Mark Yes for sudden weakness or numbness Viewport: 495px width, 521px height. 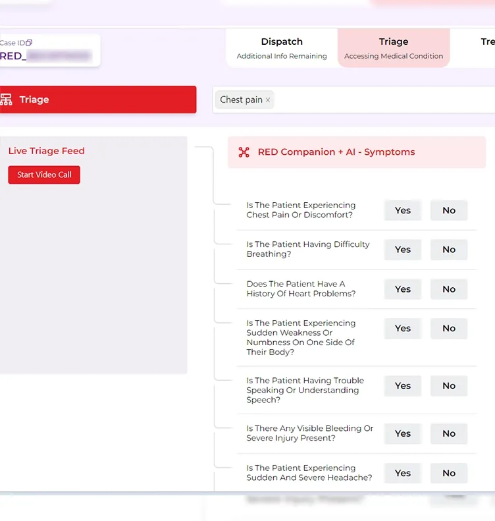[x=402, y=328]
